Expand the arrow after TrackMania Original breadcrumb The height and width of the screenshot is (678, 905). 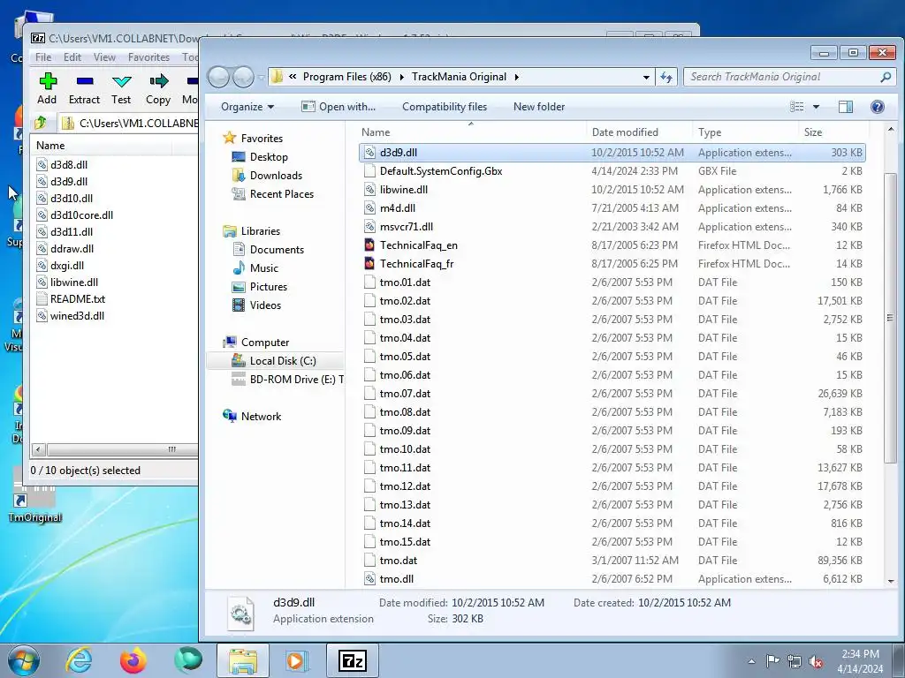(x=516, y=77)
